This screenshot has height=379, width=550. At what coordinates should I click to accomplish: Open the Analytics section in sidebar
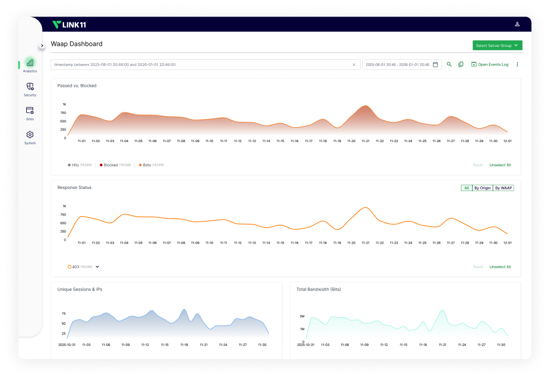[30, 64]
